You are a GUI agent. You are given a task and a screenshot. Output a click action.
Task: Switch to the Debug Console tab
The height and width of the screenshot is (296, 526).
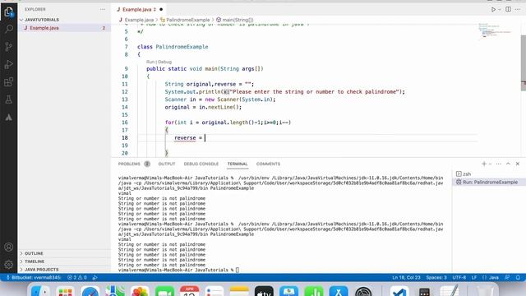[x=201, y=164]
